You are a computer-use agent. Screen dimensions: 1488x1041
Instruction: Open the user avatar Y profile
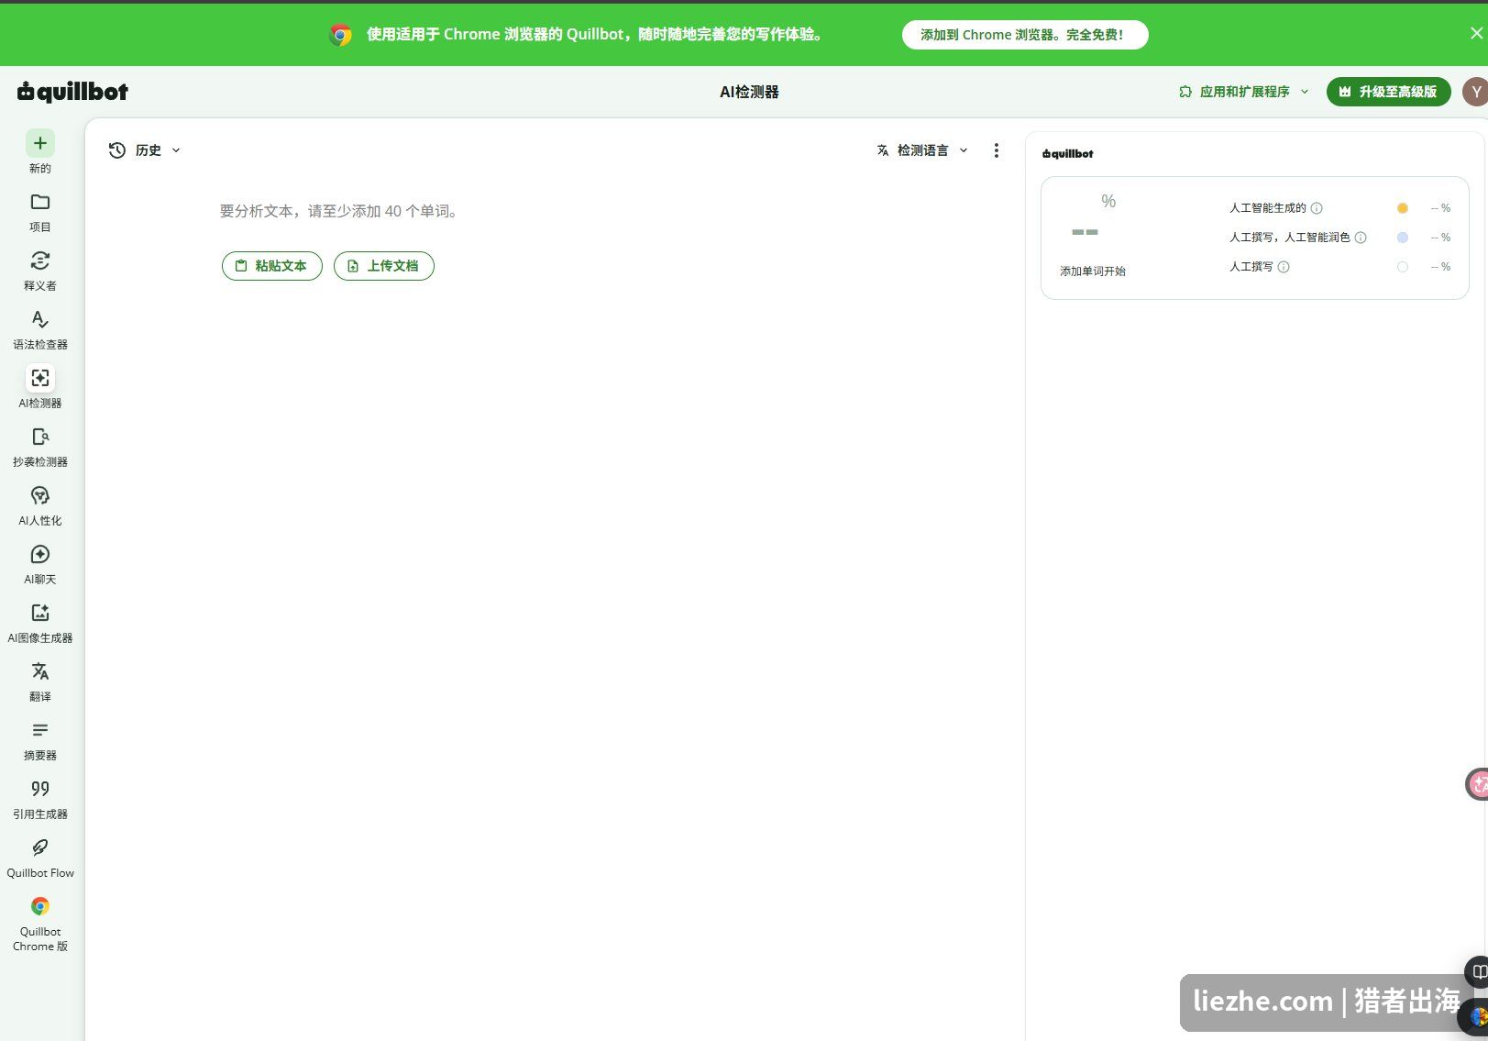(1474, 92)
